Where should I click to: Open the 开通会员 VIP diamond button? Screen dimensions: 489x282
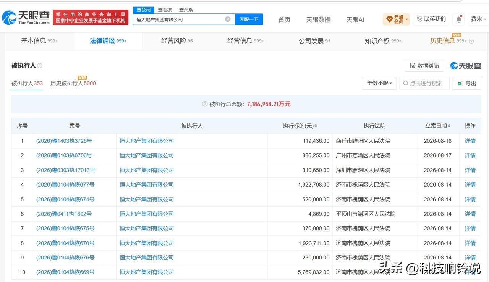tap(396, 19)
